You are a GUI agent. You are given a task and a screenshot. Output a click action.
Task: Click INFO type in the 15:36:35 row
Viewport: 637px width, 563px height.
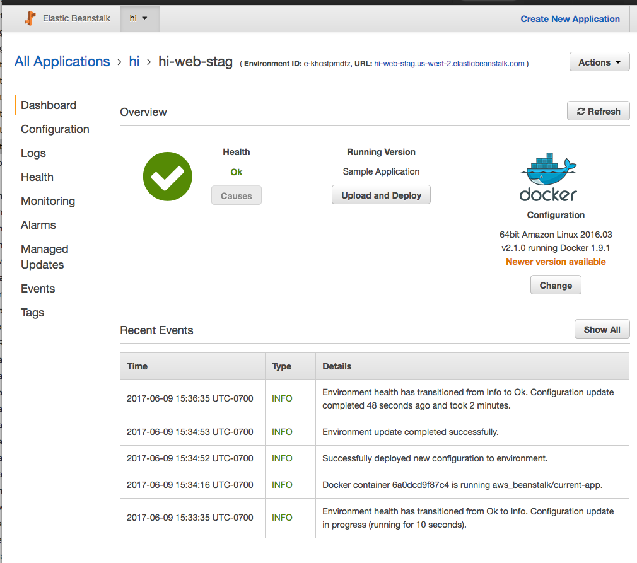pos(282,398)
